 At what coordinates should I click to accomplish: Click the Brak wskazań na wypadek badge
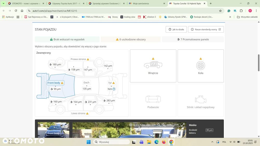[x=67, y=39]
